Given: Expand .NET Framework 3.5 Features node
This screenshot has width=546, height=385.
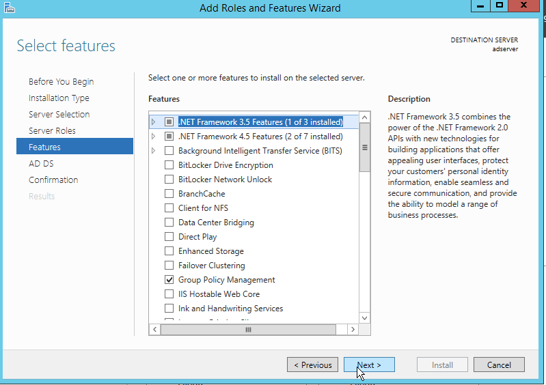Looking at the screenshot, I should (154, 122).
